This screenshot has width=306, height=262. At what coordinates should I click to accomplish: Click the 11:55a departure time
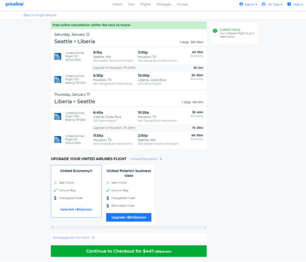pos(98,136)
